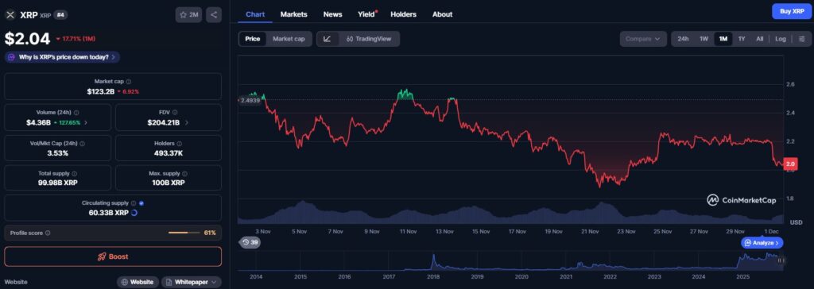Click the 3.53% Vol/Mkt Cap value
814x289 pixels.
[x=57, y=152]
